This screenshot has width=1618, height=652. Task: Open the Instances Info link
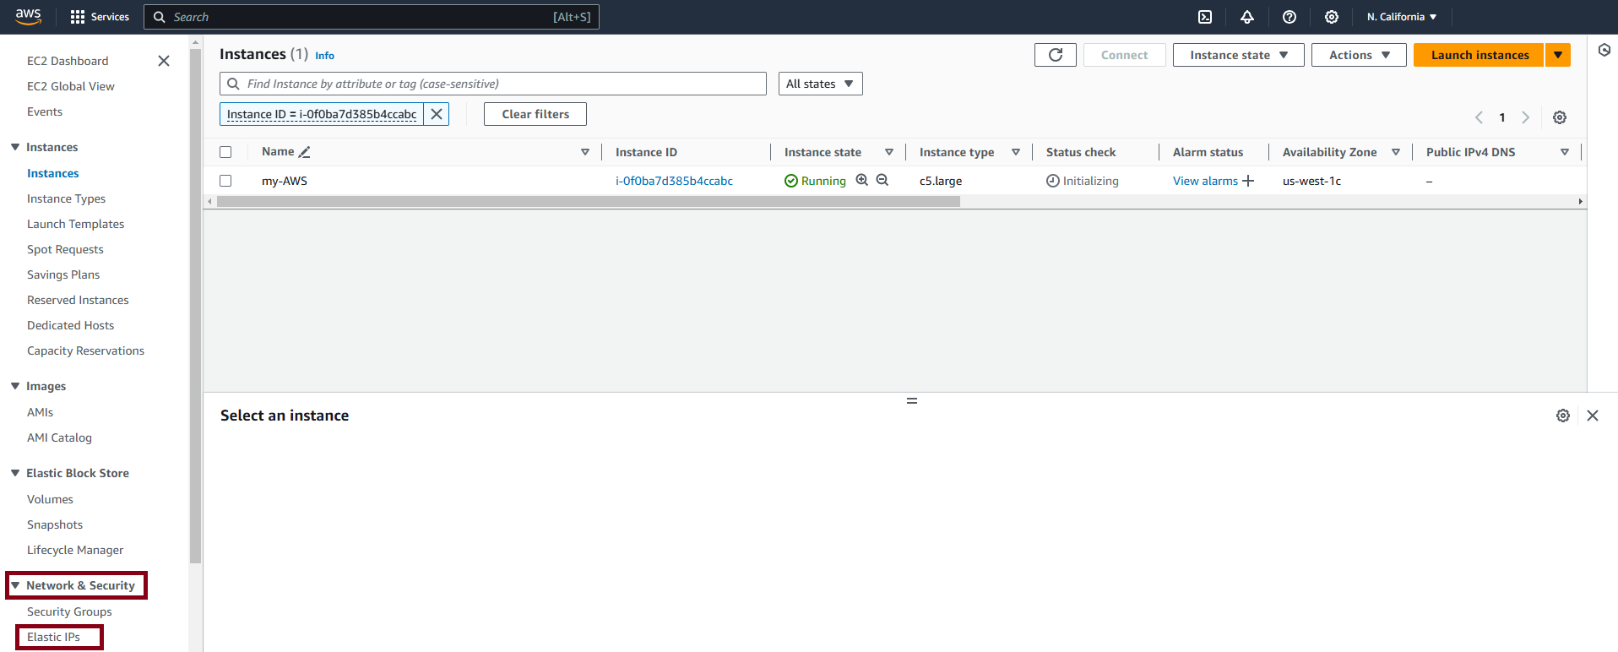[x=325, y=56]
